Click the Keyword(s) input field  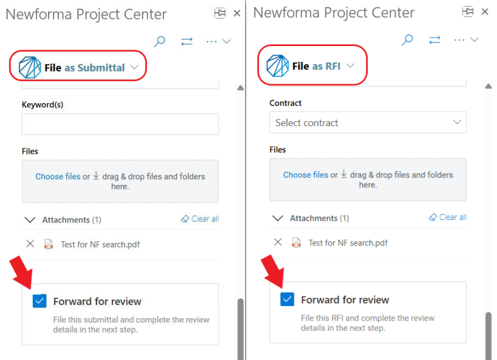(x=120, y=124)
